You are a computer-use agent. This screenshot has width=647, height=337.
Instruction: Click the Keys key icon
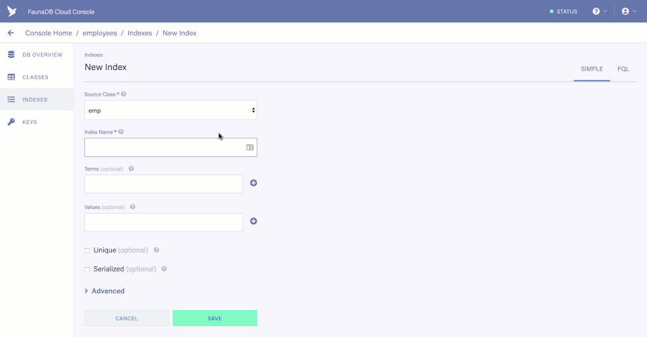(11, 122)
